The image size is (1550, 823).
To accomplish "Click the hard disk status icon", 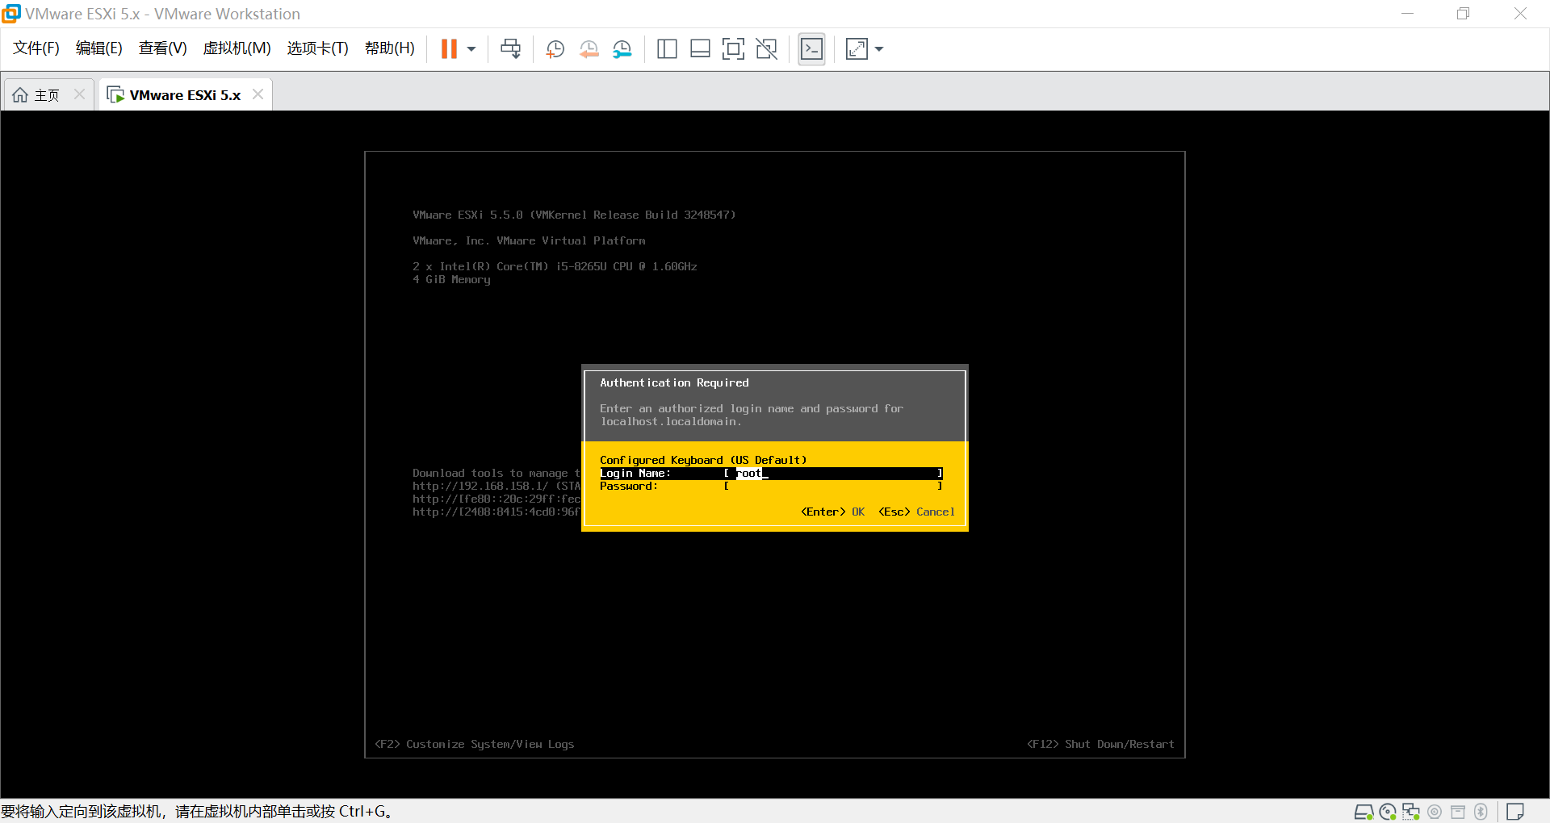I will click(x=1364, y=812).
